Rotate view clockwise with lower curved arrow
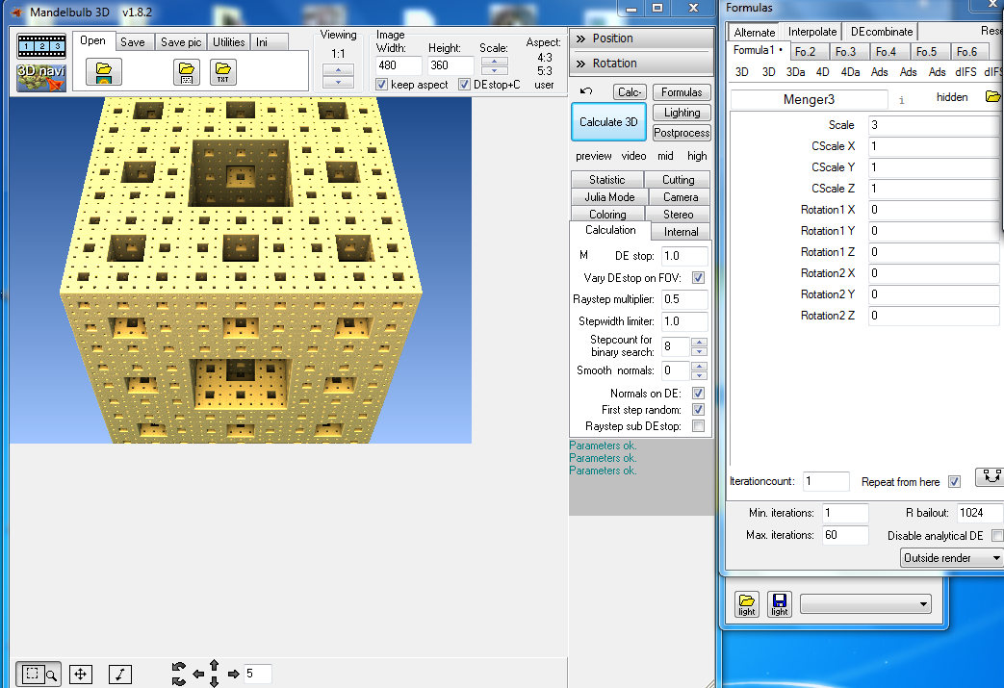The height and width of the screenshot is (688, 1004). click(179, 681)
